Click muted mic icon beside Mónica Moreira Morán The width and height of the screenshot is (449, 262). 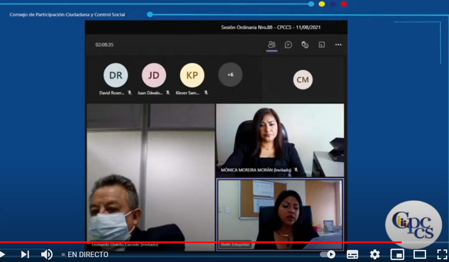point(296,170)
